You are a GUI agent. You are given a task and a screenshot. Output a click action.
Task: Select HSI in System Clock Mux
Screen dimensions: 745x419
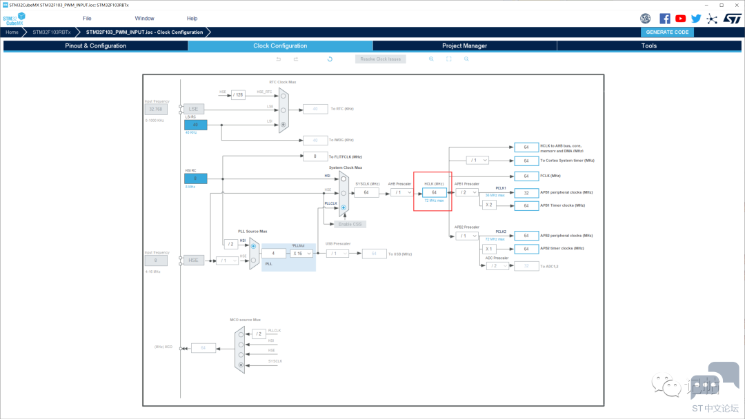click(x=344, y=179)
